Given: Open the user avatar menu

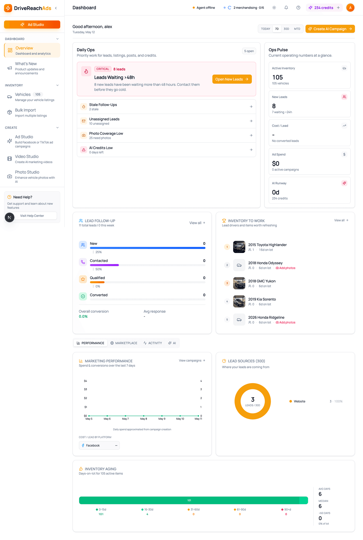Looking at the screenshot, I should tap(350, 8).
